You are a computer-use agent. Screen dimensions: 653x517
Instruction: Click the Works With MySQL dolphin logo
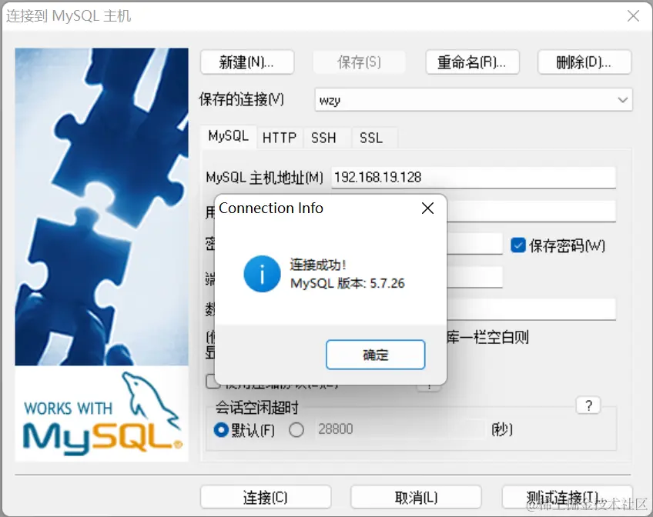point(102,413)
